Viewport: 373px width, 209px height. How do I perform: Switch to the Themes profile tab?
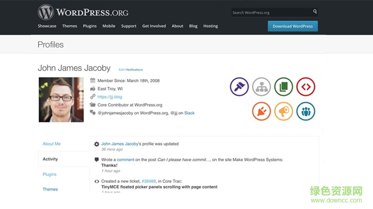[50, 189]
